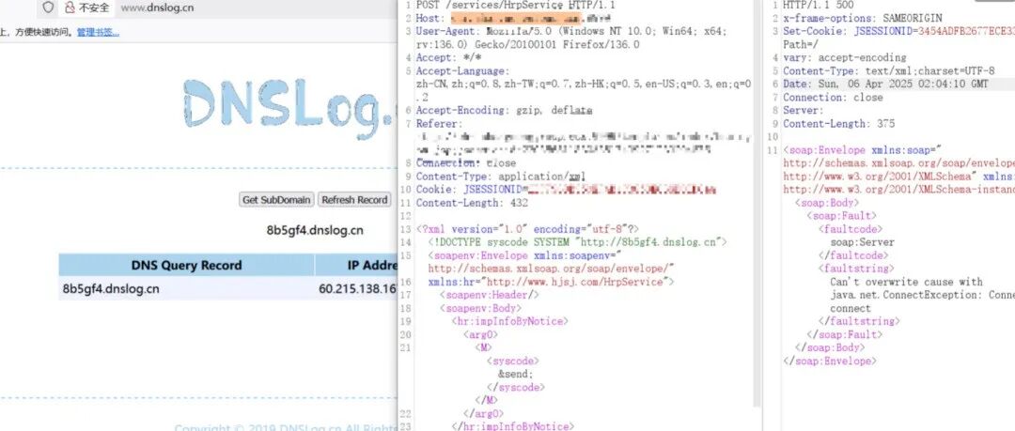Image resolution: width=1015 pixels, height=431 pixels.
Task: Click the Connection: close response header
Action: point(833,97)
